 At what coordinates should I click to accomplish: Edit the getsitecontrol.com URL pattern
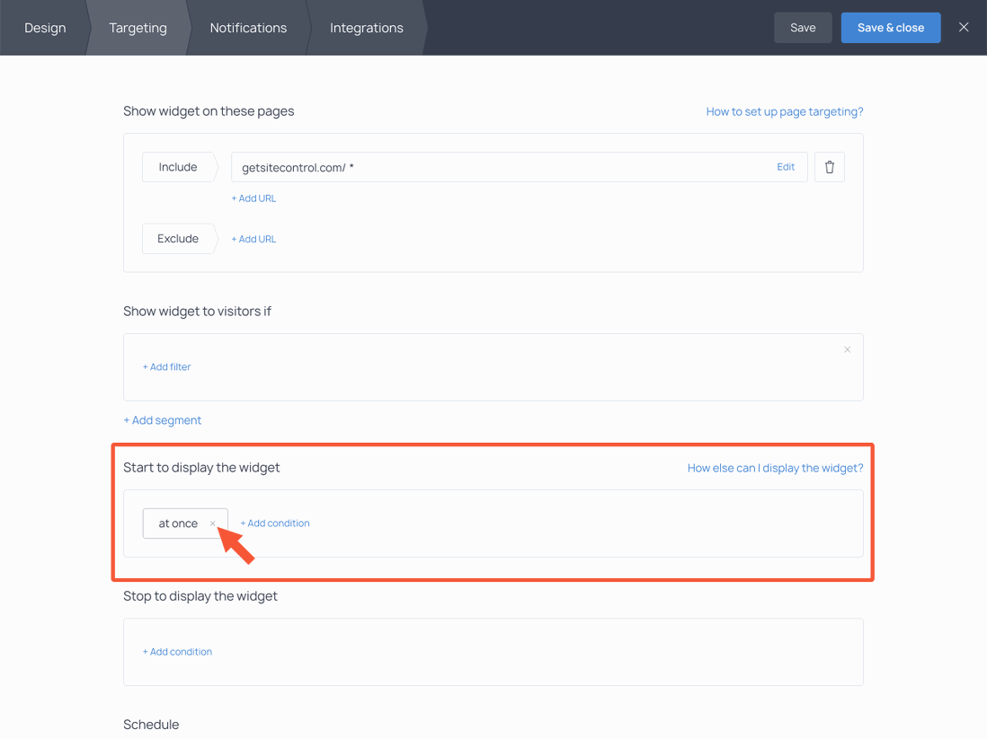[785, 166]
